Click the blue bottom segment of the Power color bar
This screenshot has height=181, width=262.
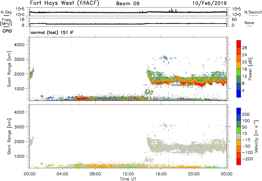[x=239, y=94]
